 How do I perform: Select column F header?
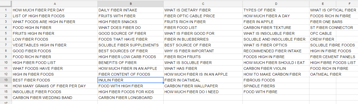tap(347, 4)
